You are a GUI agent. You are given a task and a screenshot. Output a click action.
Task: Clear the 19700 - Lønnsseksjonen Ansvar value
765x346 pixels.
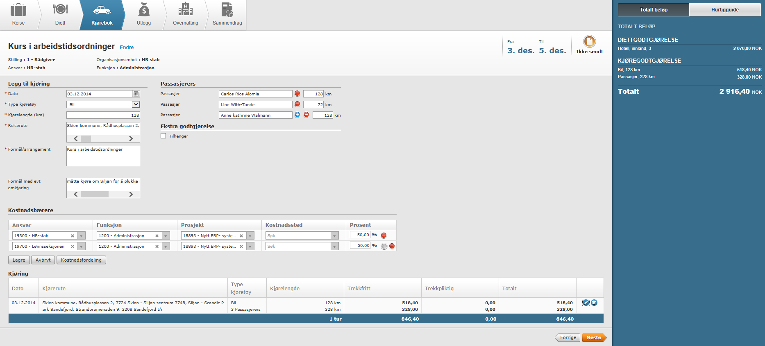(x=73, y=246)
